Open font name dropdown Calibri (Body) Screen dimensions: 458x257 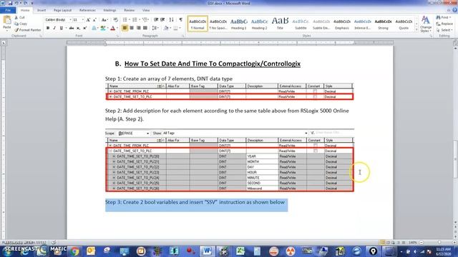pos(70,20)
